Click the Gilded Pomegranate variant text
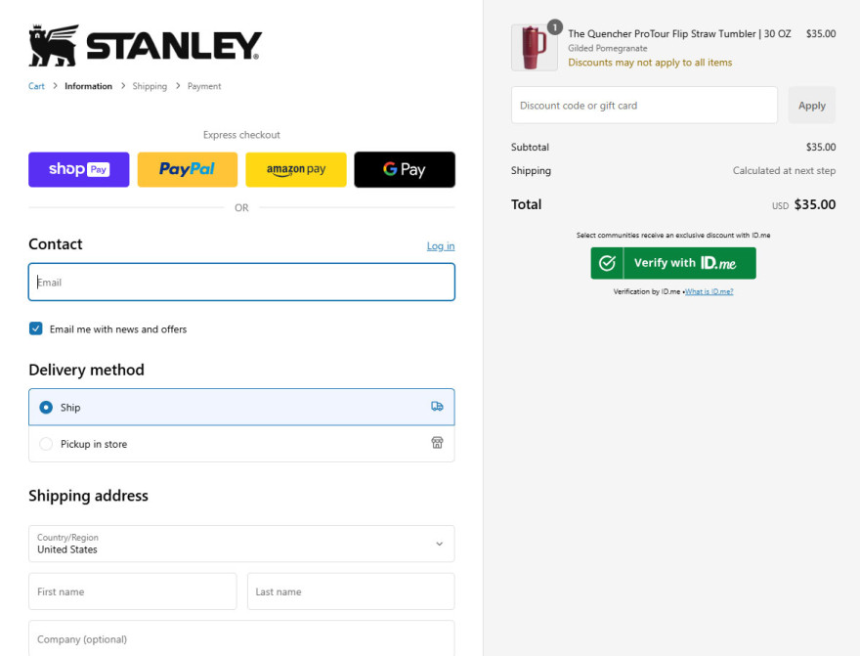Viewport: 860px width, 656px height. (x=608, y=48)
